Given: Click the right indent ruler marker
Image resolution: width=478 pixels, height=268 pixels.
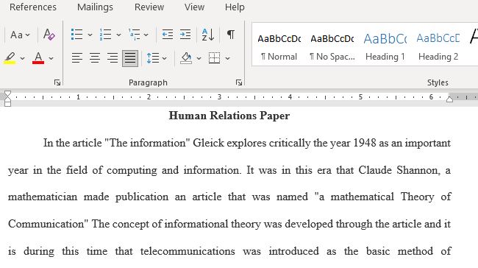Looking at the screenshot, I should pos(449,99).
